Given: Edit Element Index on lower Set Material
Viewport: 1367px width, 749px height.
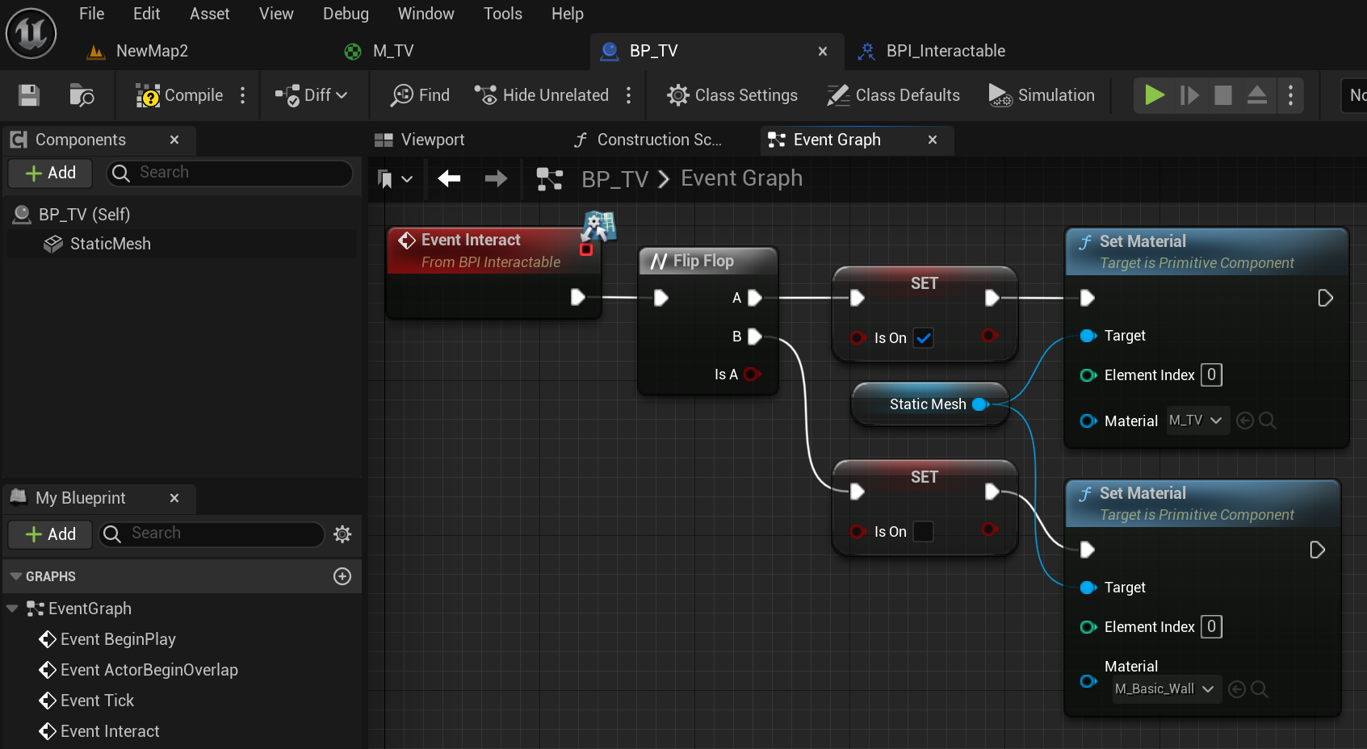Looking at the screenshot, I should click(x=1211, y=627).
